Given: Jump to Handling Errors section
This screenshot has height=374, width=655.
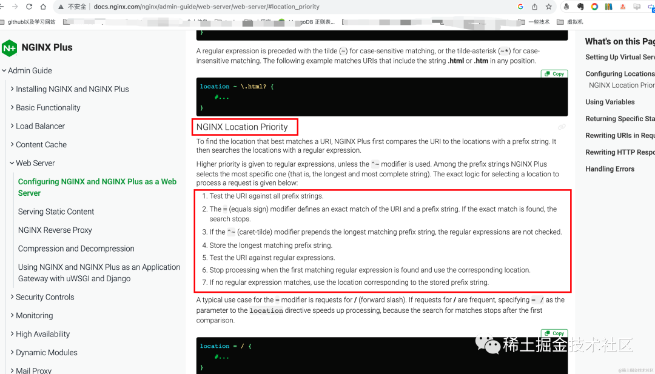Looking at the screenshot, I should [610, 169].
